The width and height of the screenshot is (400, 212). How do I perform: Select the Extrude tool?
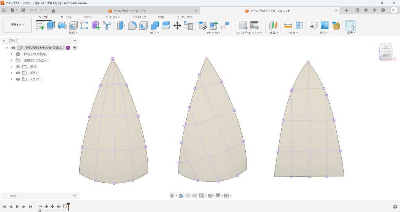pos(51,25)
